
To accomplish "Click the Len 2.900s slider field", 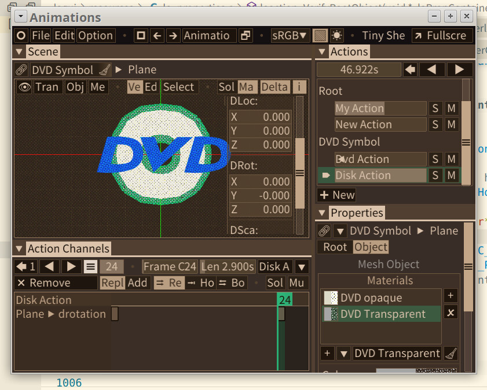I will (228, 267).
